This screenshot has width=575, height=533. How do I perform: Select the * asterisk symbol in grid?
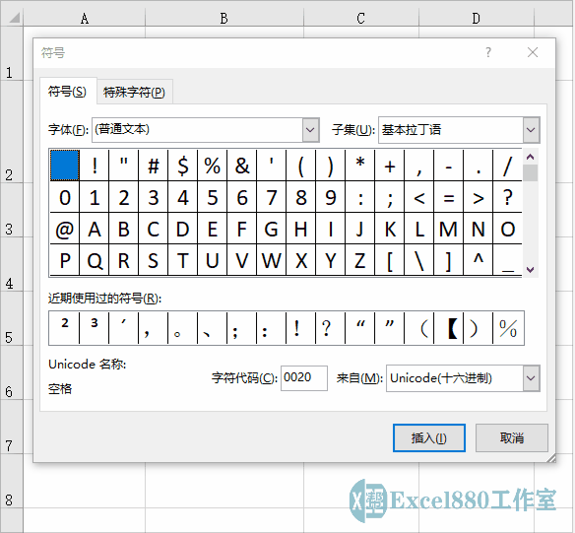click(360, 166)
